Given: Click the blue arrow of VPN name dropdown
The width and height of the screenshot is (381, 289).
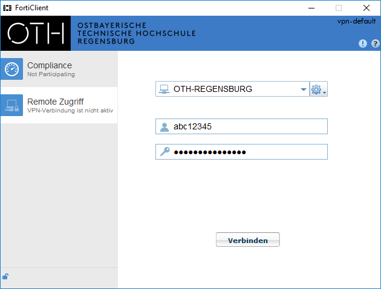Looking at the screenshot, I should tap(303, 90).
